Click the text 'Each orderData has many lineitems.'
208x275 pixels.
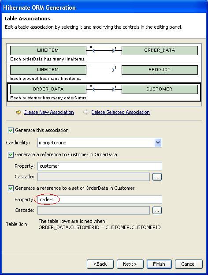[48, 59]
